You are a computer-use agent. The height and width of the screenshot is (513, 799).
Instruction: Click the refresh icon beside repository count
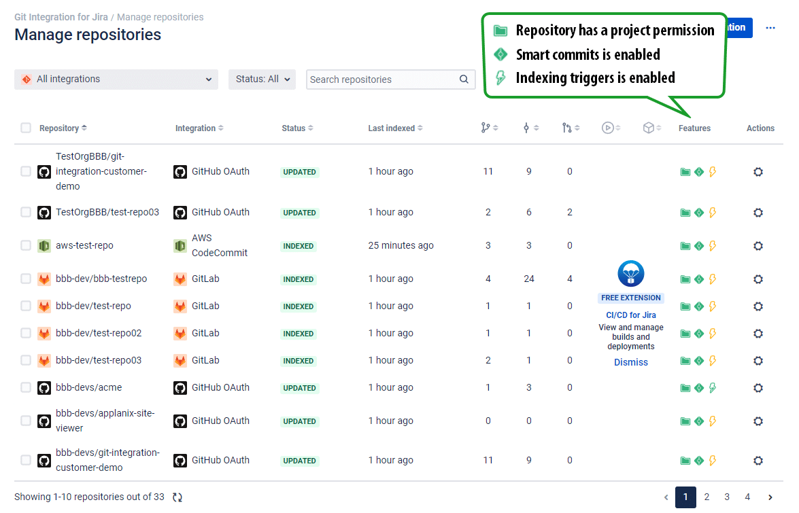(x=177, y=497)
